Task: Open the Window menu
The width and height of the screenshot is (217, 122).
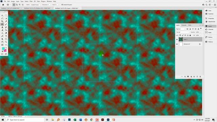Action: pos(49,1)
